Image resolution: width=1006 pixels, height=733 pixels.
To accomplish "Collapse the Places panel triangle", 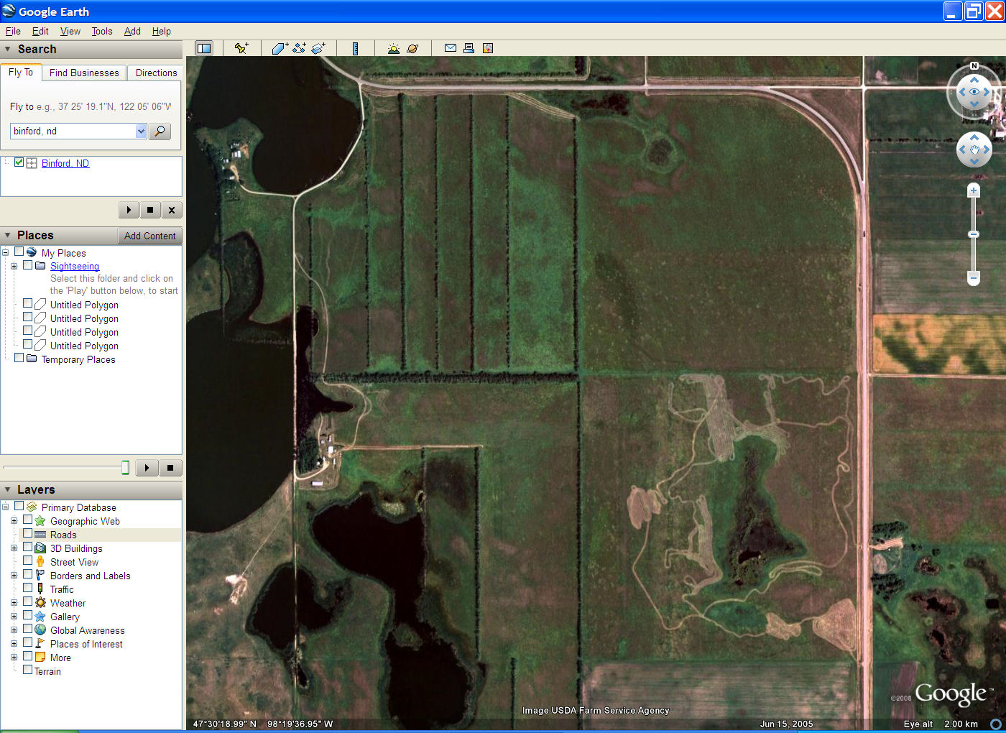I will click(x=8, y=235).
